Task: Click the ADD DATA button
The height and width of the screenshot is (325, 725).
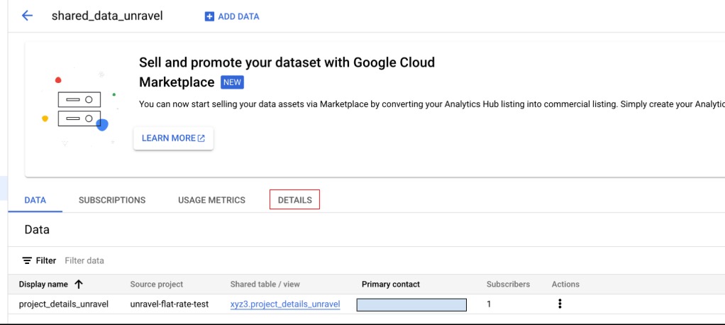Action: (232, 16)
